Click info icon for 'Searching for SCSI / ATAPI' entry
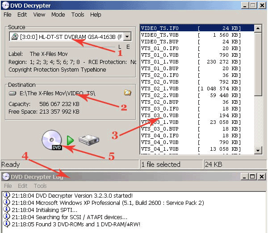 coord(7,217)
